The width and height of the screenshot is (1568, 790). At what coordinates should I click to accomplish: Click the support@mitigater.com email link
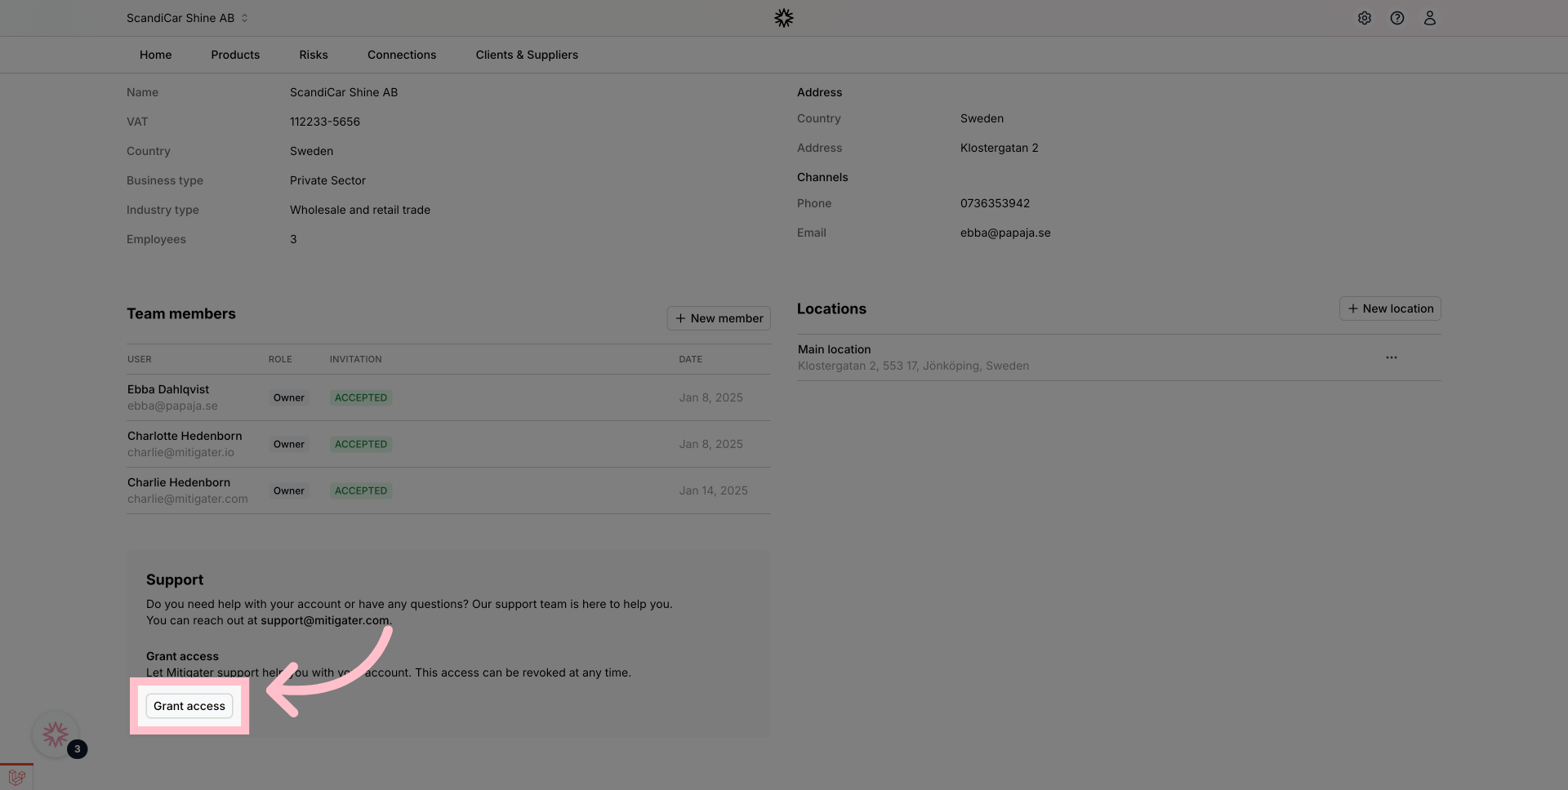point(324,620)
